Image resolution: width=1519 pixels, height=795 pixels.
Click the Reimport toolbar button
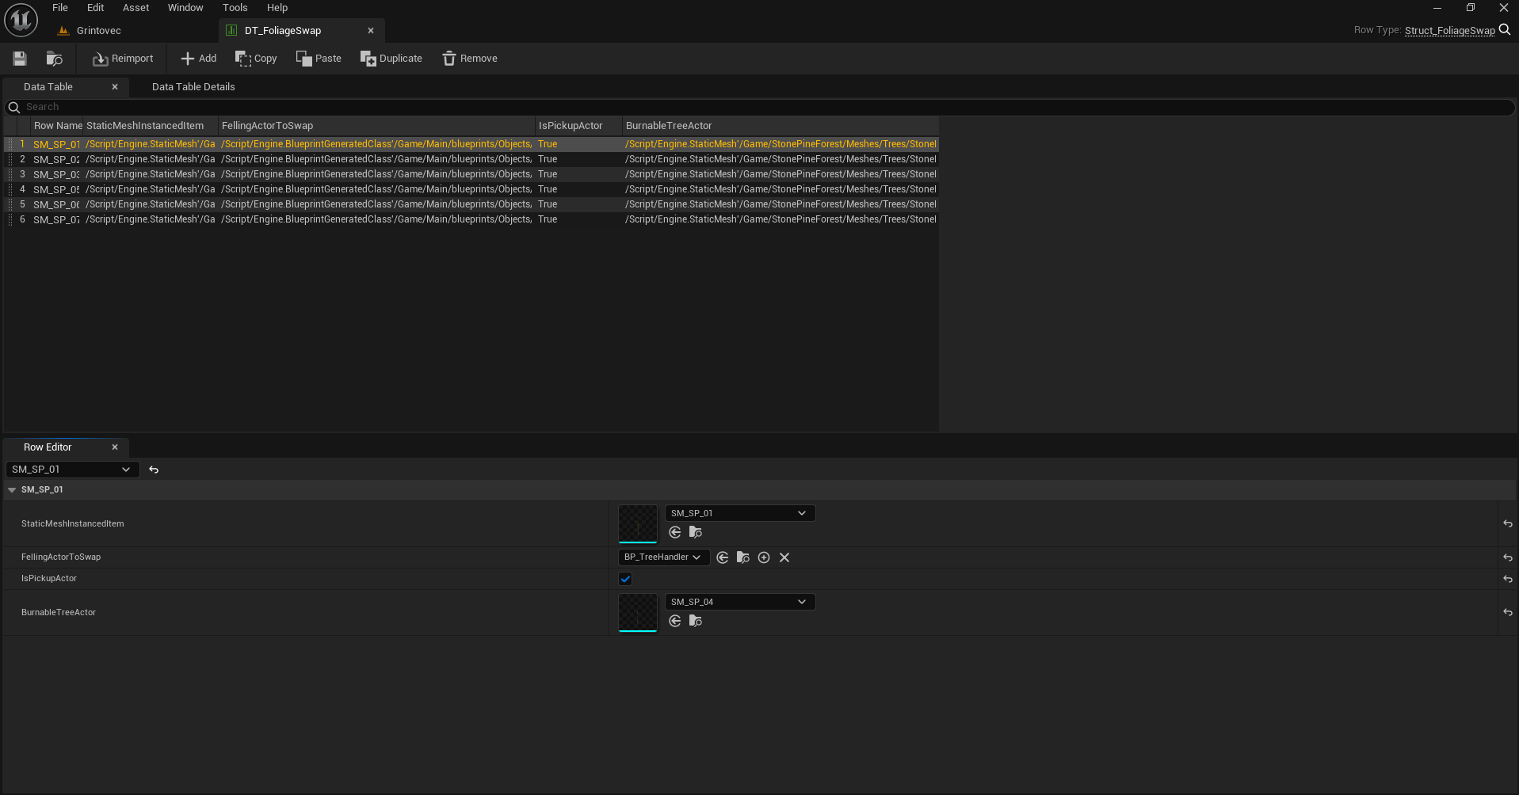click(123, 59)
